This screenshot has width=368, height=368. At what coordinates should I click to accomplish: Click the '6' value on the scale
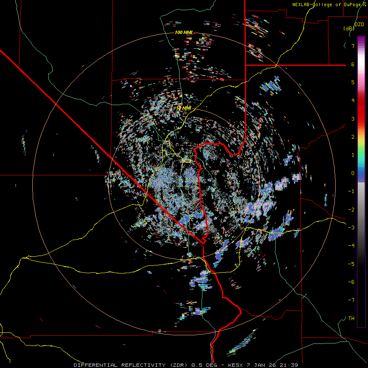[353, 64]
